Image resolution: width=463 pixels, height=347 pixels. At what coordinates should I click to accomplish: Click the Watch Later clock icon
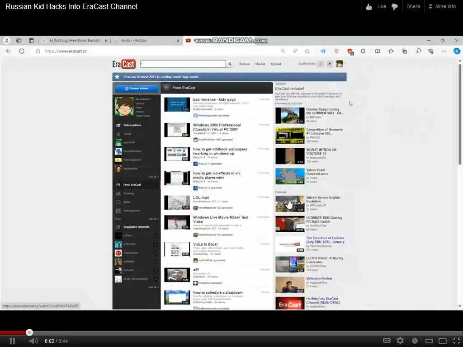415,341
